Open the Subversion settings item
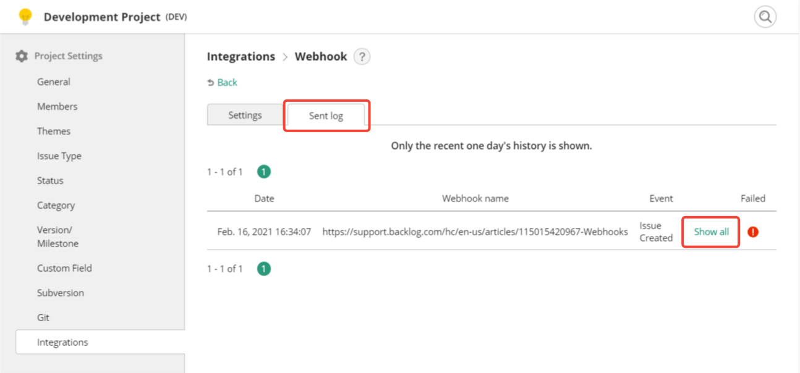The image size is (800, 373). [x=61, y=293]
